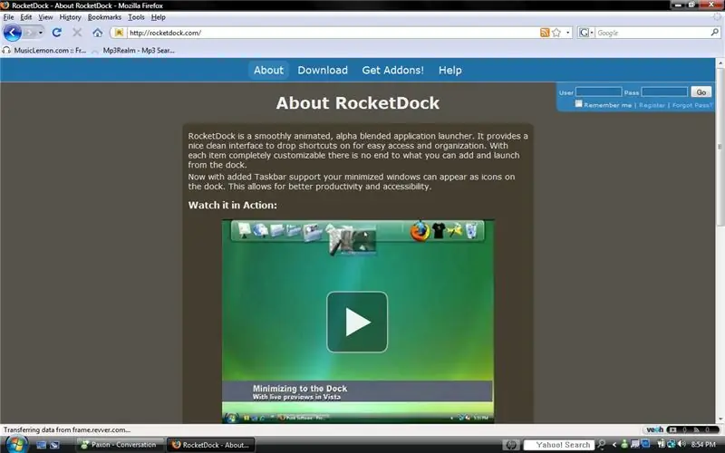
Task: Click the Yahoo search magnifier icon
Action: coord(601,445)
